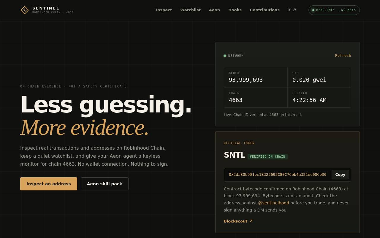Copy the SNTL contract address

pyautogui.click(x=340, y=175)
